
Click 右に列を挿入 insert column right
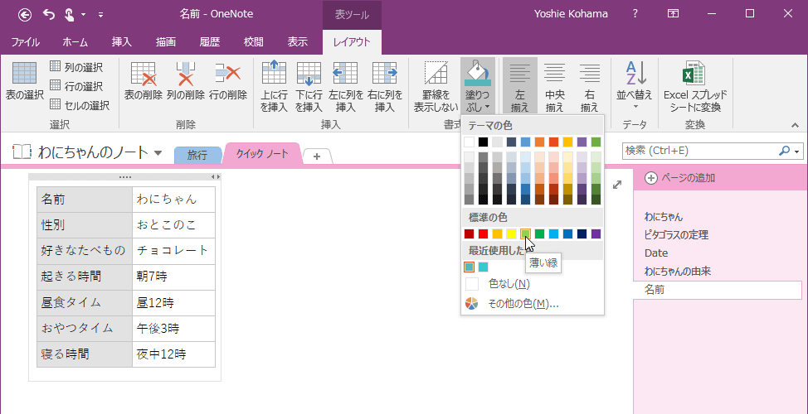(384, 86)
